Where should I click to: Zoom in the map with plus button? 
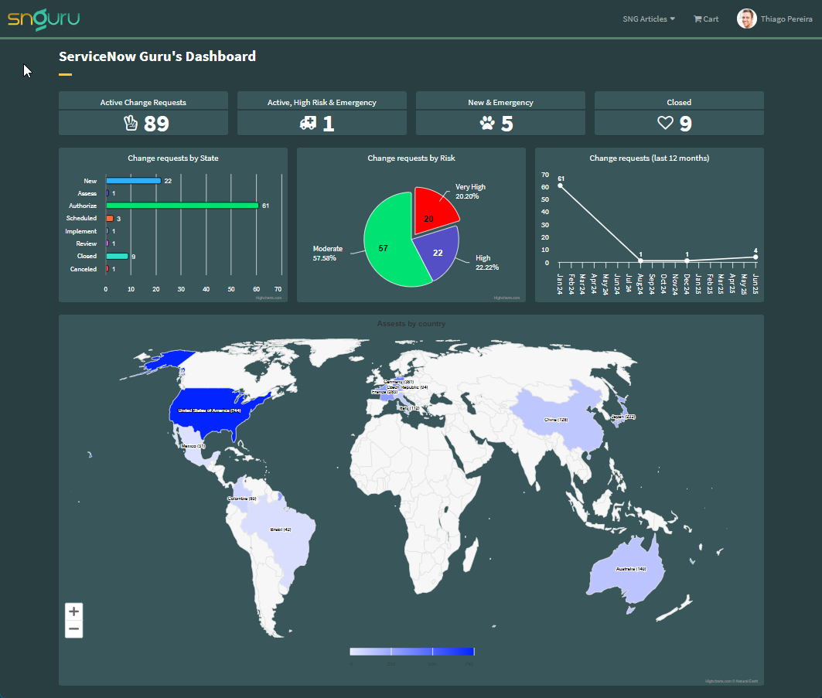point(73,611)
